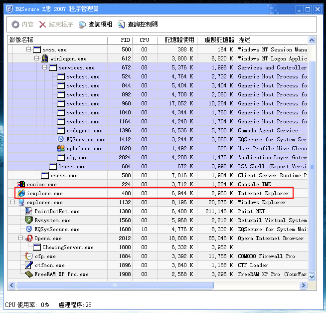The width and height of the screenshot is (326, 313).
Task: Click the horizontal scrollbar thumb
Action: click(x=115, y=285)
